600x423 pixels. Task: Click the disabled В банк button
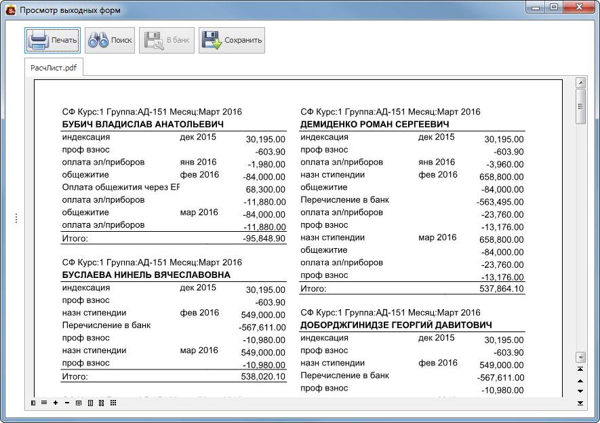pos(167,40)
